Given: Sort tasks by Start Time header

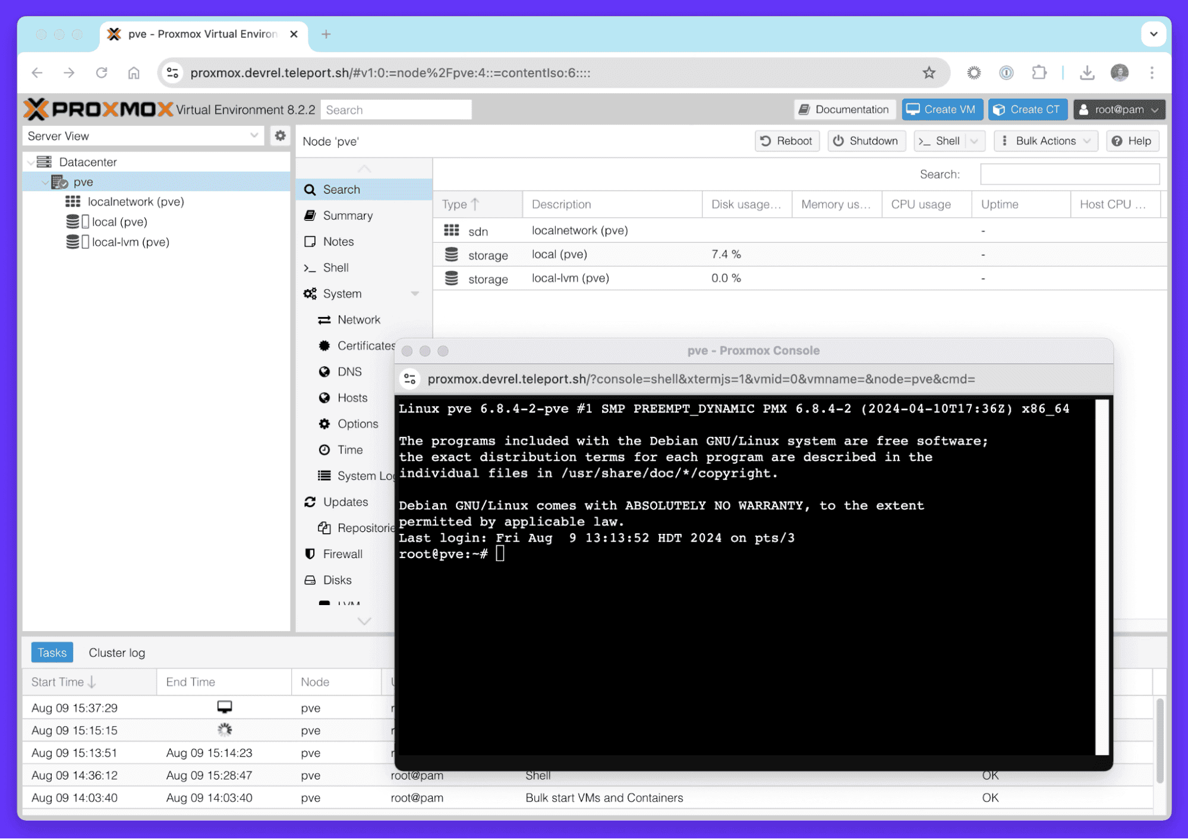Looking at the screenshot, I should pos(89,682).
